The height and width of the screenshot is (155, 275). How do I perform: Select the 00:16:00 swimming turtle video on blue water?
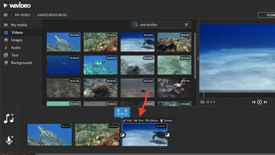[x=64, y=42]
